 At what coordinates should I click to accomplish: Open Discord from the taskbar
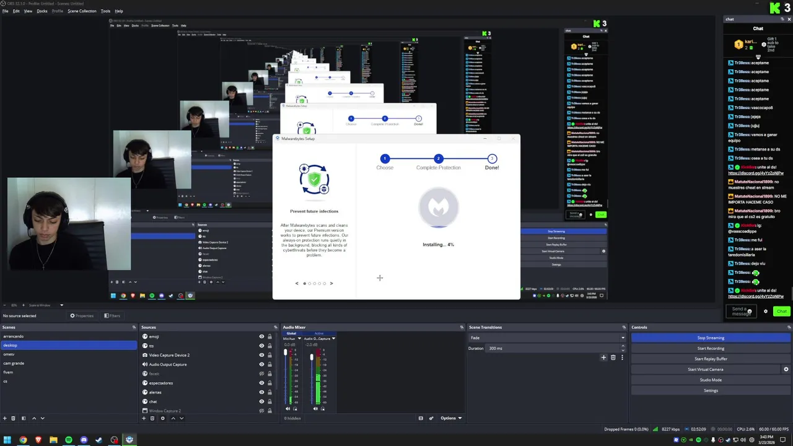[84, 440]
